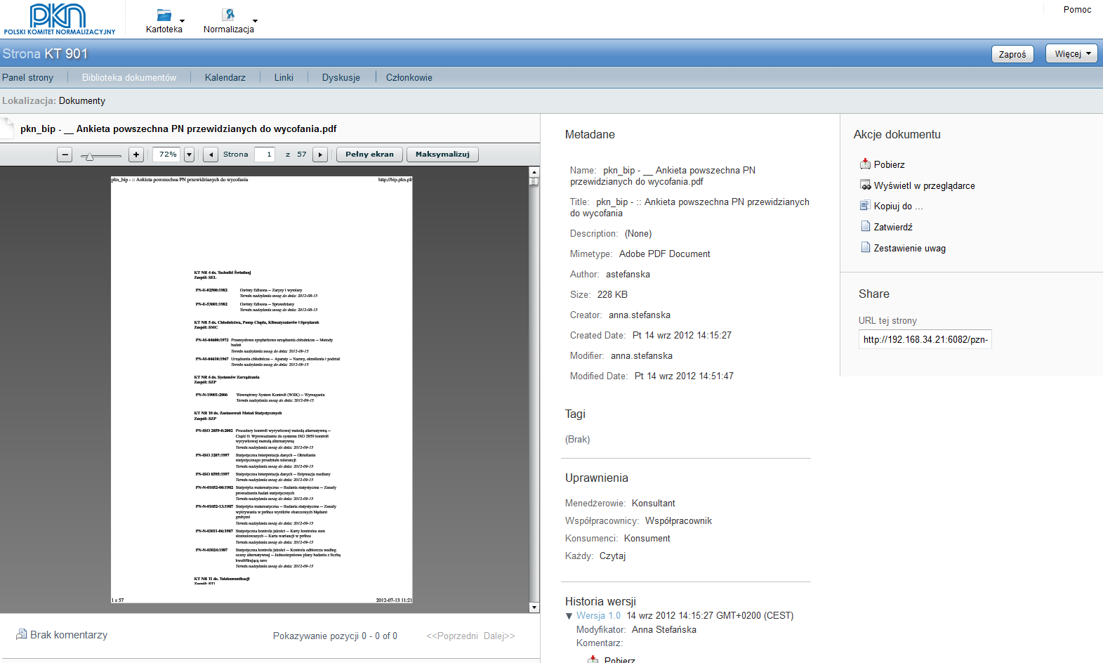Click the Size value 228 KB
Image resolution: width=1103 pixels, height=663 pixels.
click(612, 295)
